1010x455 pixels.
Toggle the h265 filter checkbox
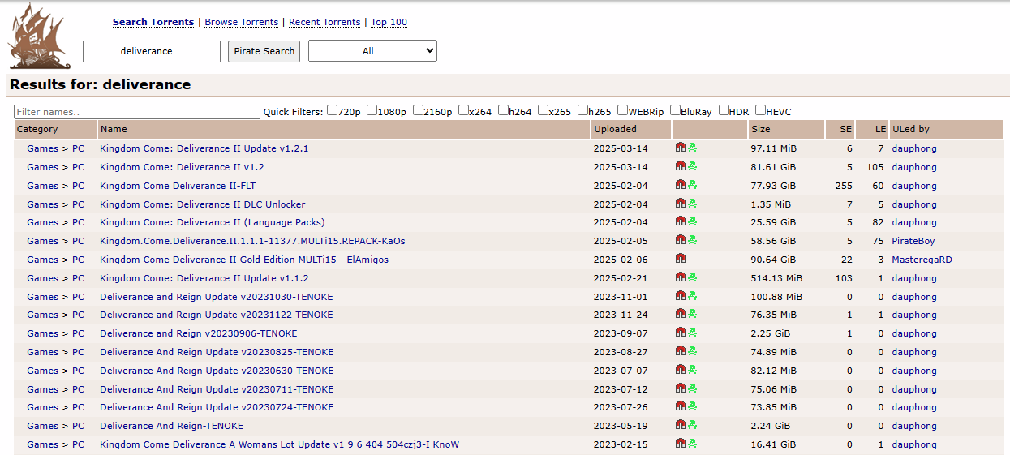[x=582, y=110]
